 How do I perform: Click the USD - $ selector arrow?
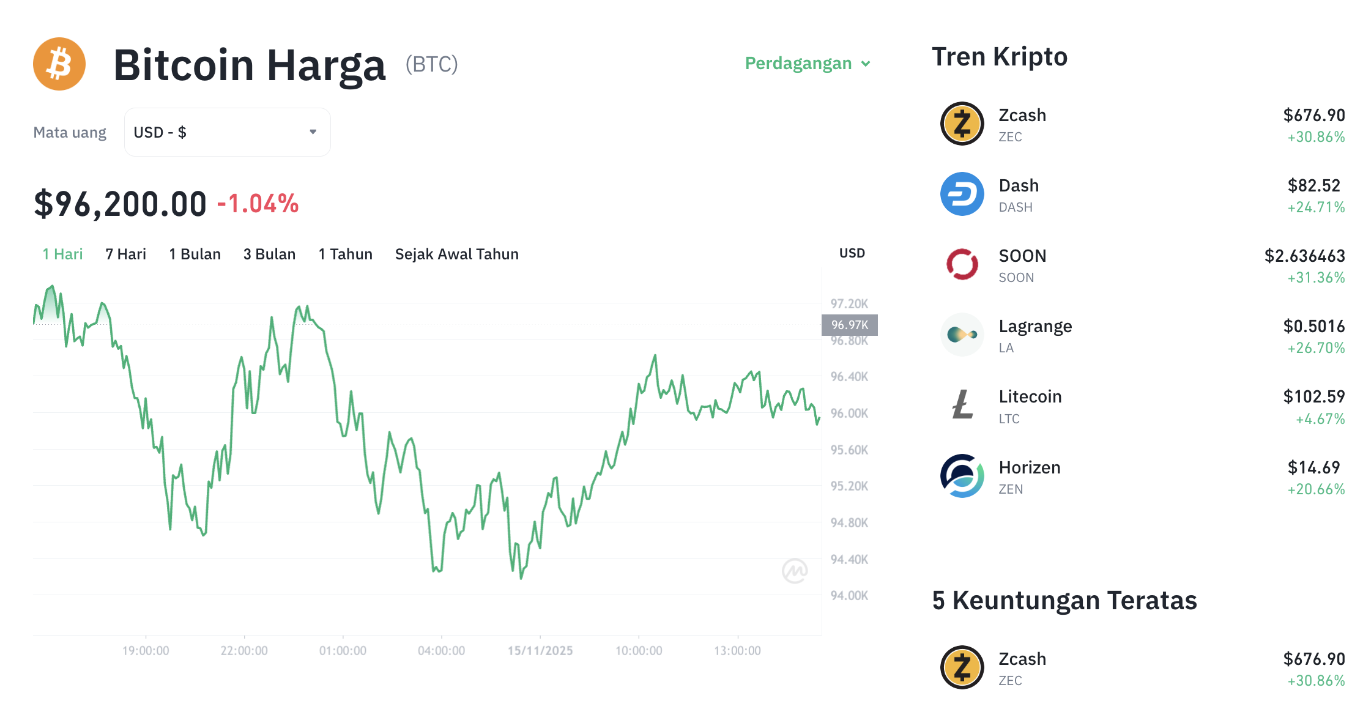[313, 132]
